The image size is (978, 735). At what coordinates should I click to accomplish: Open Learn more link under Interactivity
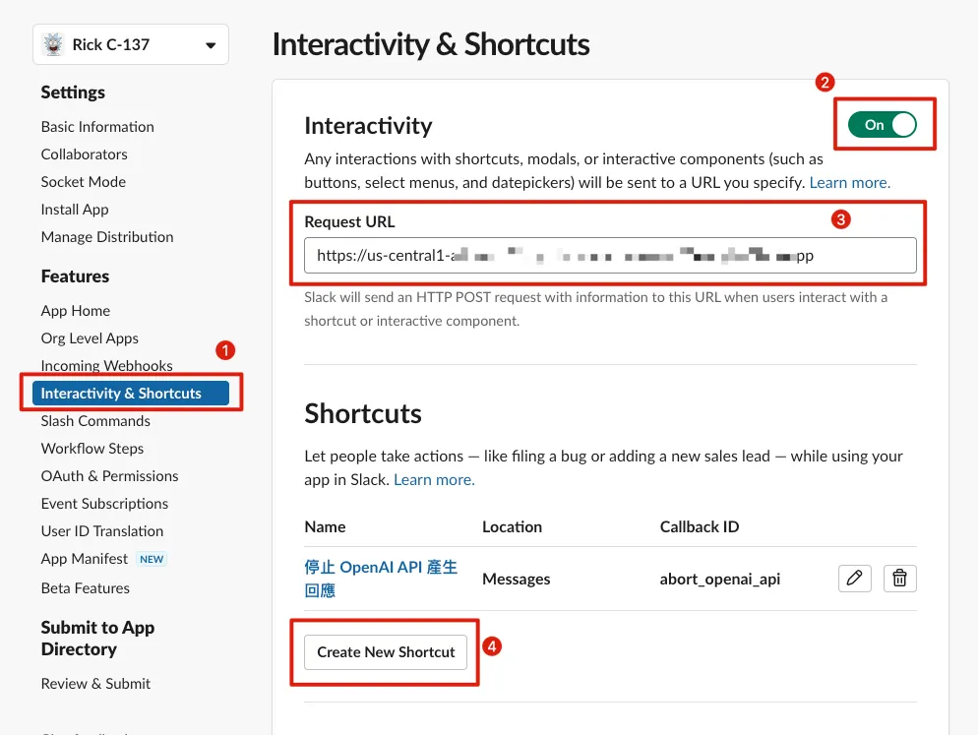click(849, 183)
